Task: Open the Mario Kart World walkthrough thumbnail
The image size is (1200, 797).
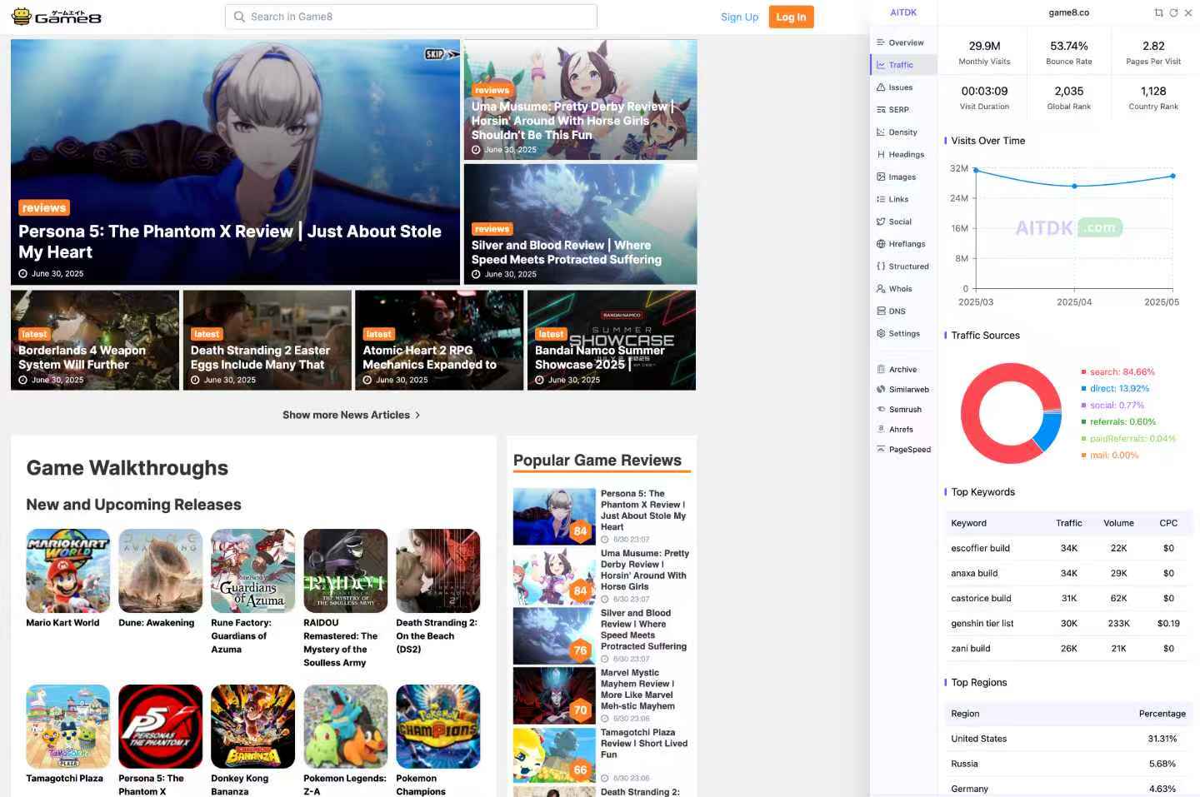Action: click(x=68, y=571)
